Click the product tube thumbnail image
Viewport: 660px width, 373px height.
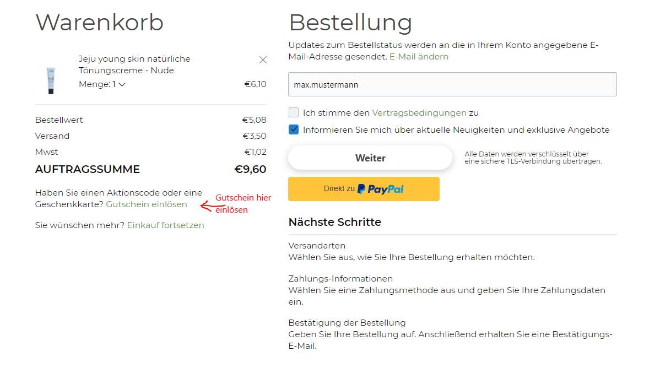point(51,80)
